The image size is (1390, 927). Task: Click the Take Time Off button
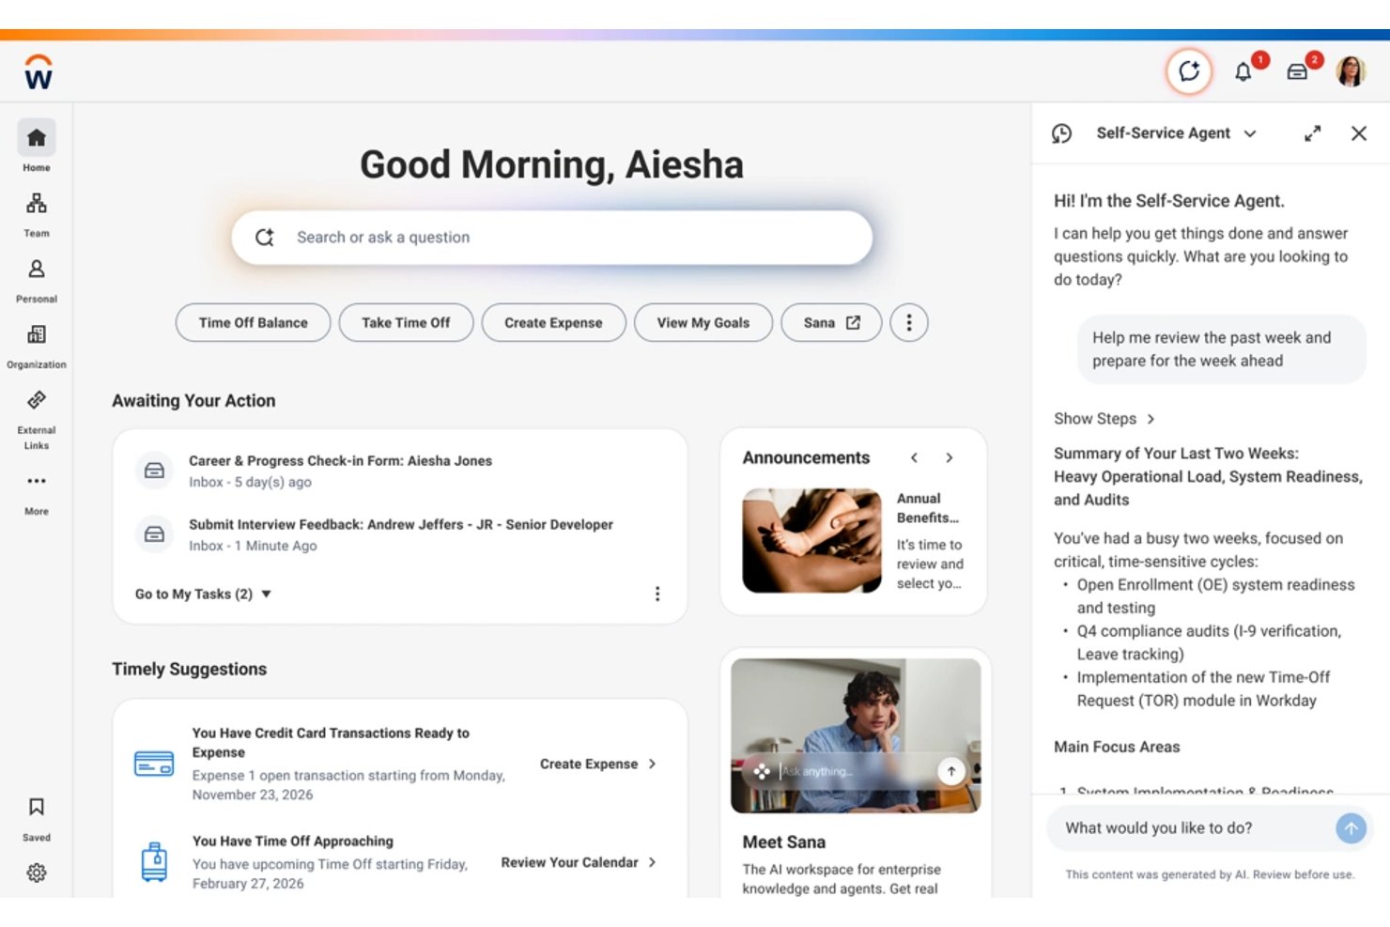click(406, 323)
